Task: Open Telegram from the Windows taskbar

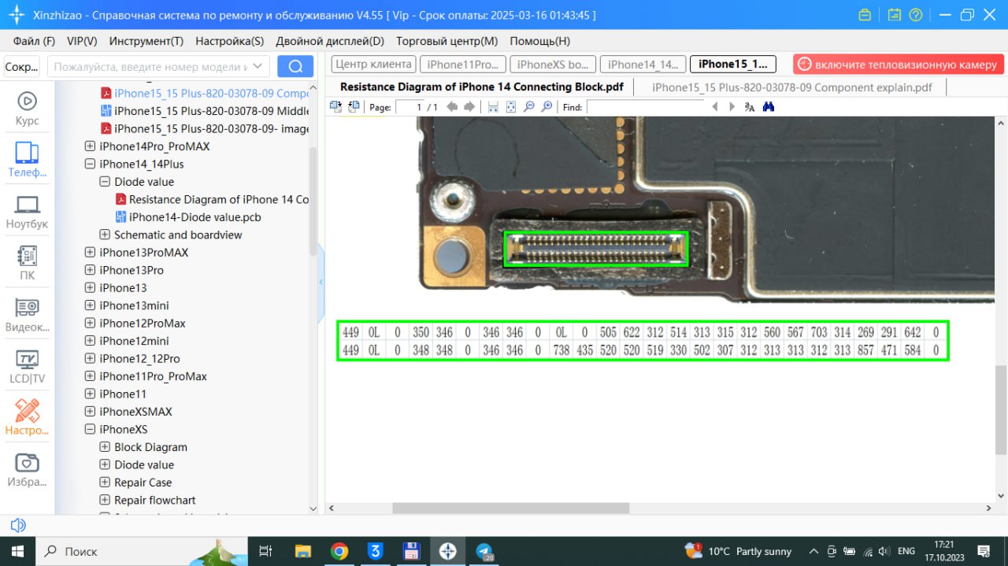Action: coord(484,551)
